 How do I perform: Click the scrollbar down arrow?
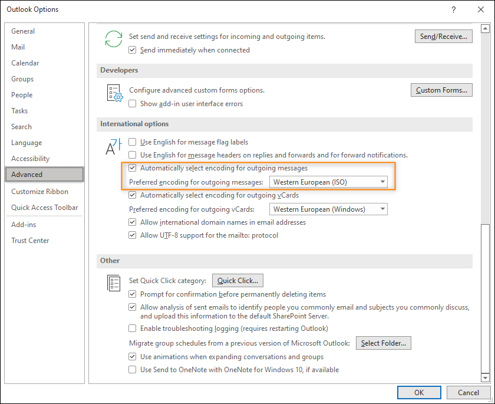(x=485, y=377)
